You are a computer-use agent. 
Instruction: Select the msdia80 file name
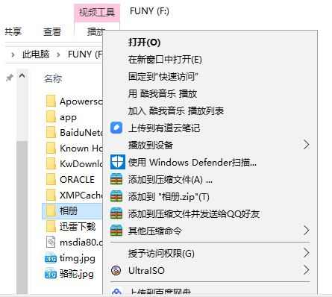[81, 242]
